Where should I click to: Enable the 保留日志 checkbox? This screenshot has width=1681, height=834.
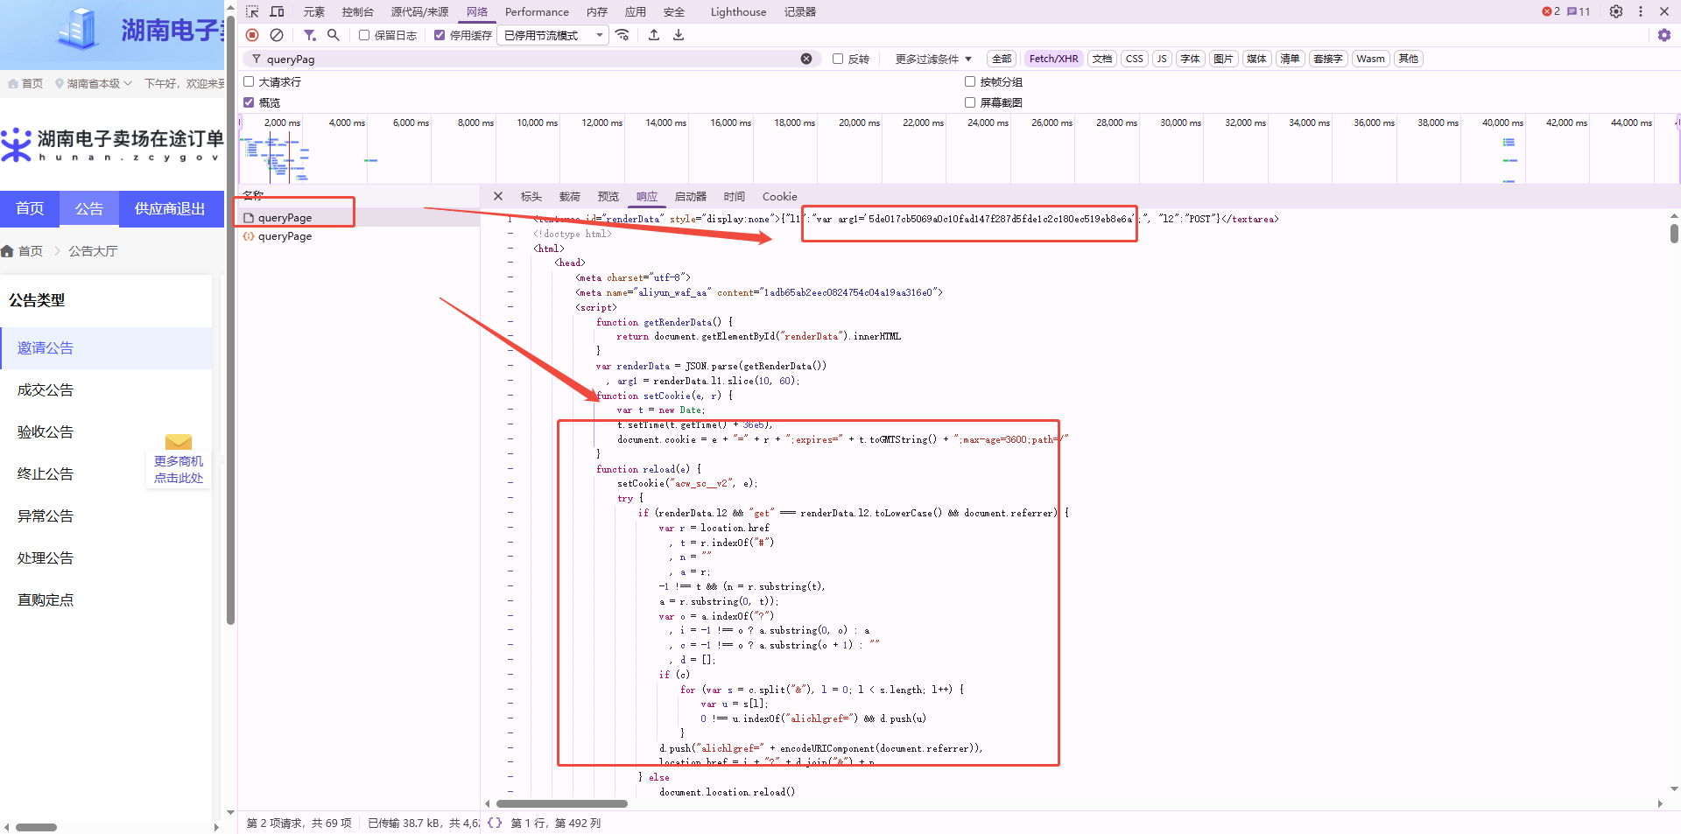pyautogui.click(x=364, y=35)
